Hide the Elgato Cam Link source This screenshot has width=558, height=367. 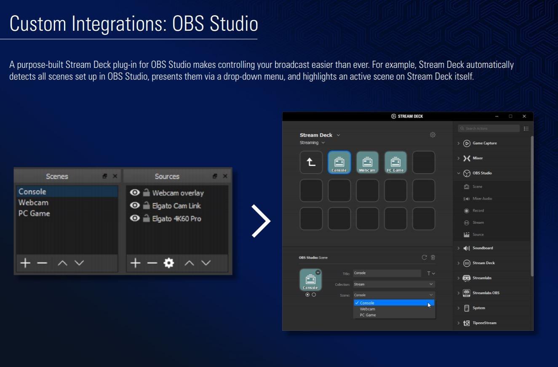click(135, 206)
